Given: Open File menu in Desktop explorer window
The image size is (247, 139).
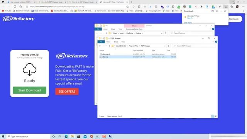Looking at the screenshot, I should click(x=98, y=29).
